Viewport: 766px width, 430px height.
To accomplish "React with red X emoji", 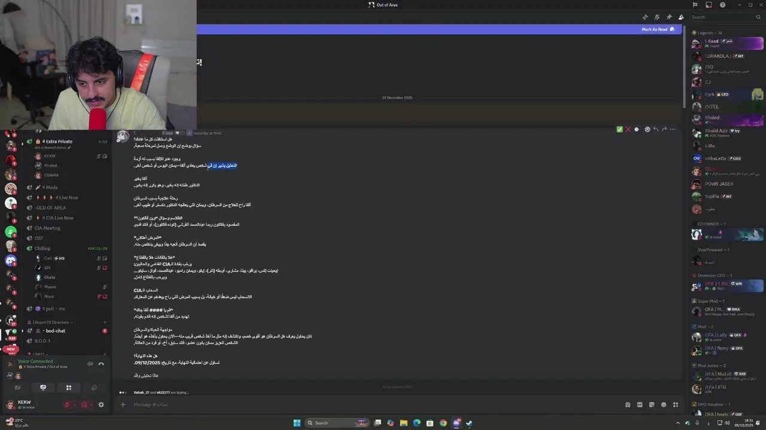I will [x=628, y=129].
